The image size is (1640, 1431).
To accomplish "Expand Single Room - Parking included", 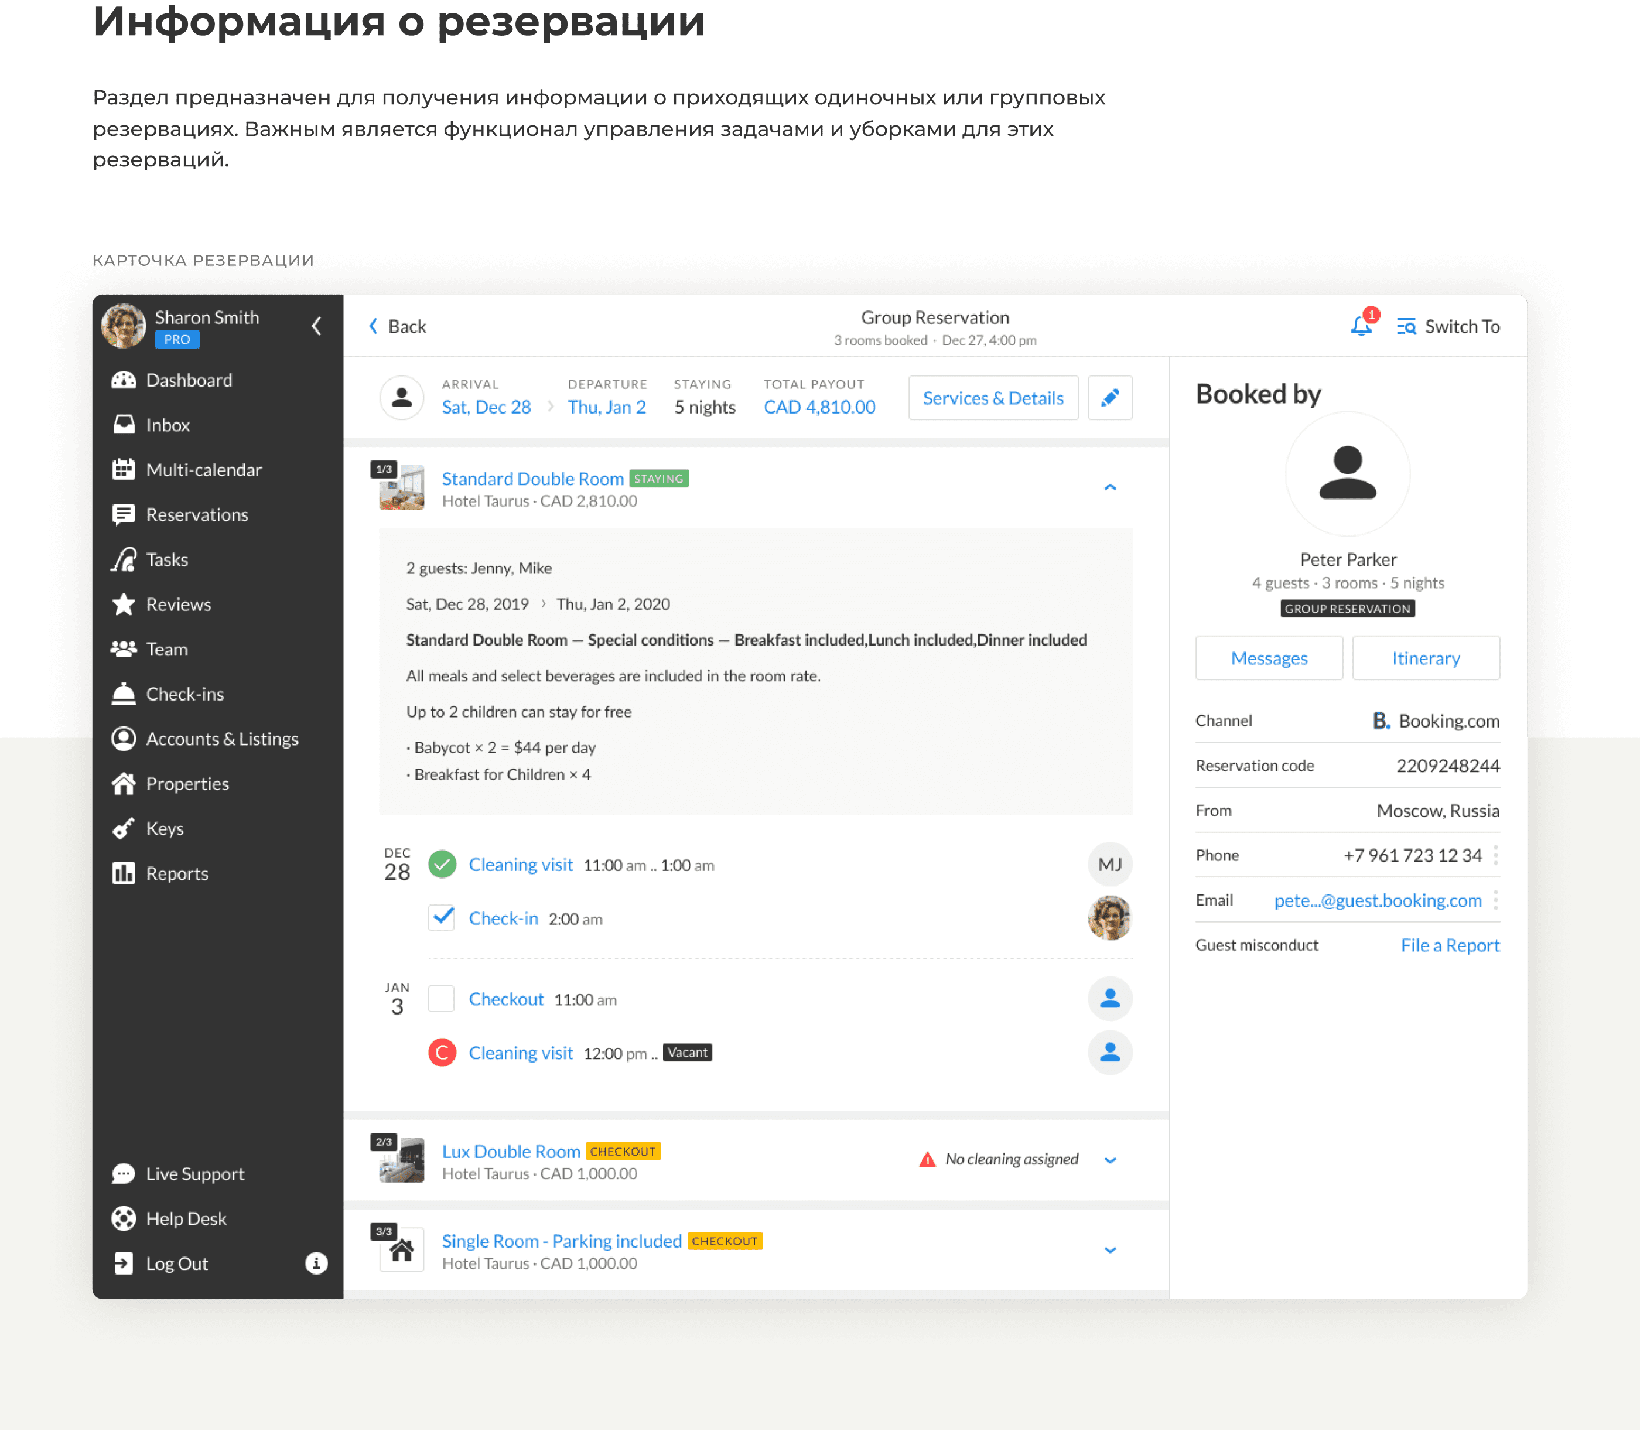I will pos(1110,1250).
